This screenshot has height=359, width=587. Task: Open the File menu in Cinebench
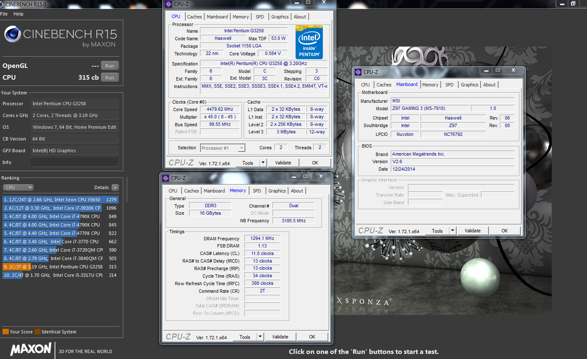4,14
